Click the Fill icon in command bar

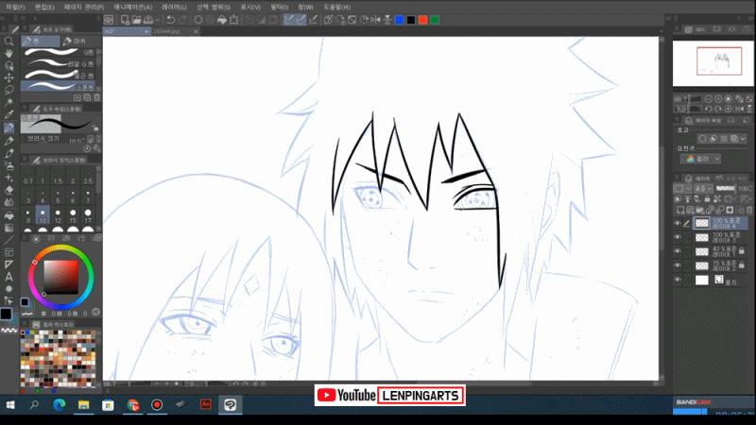tap(222, 20)
